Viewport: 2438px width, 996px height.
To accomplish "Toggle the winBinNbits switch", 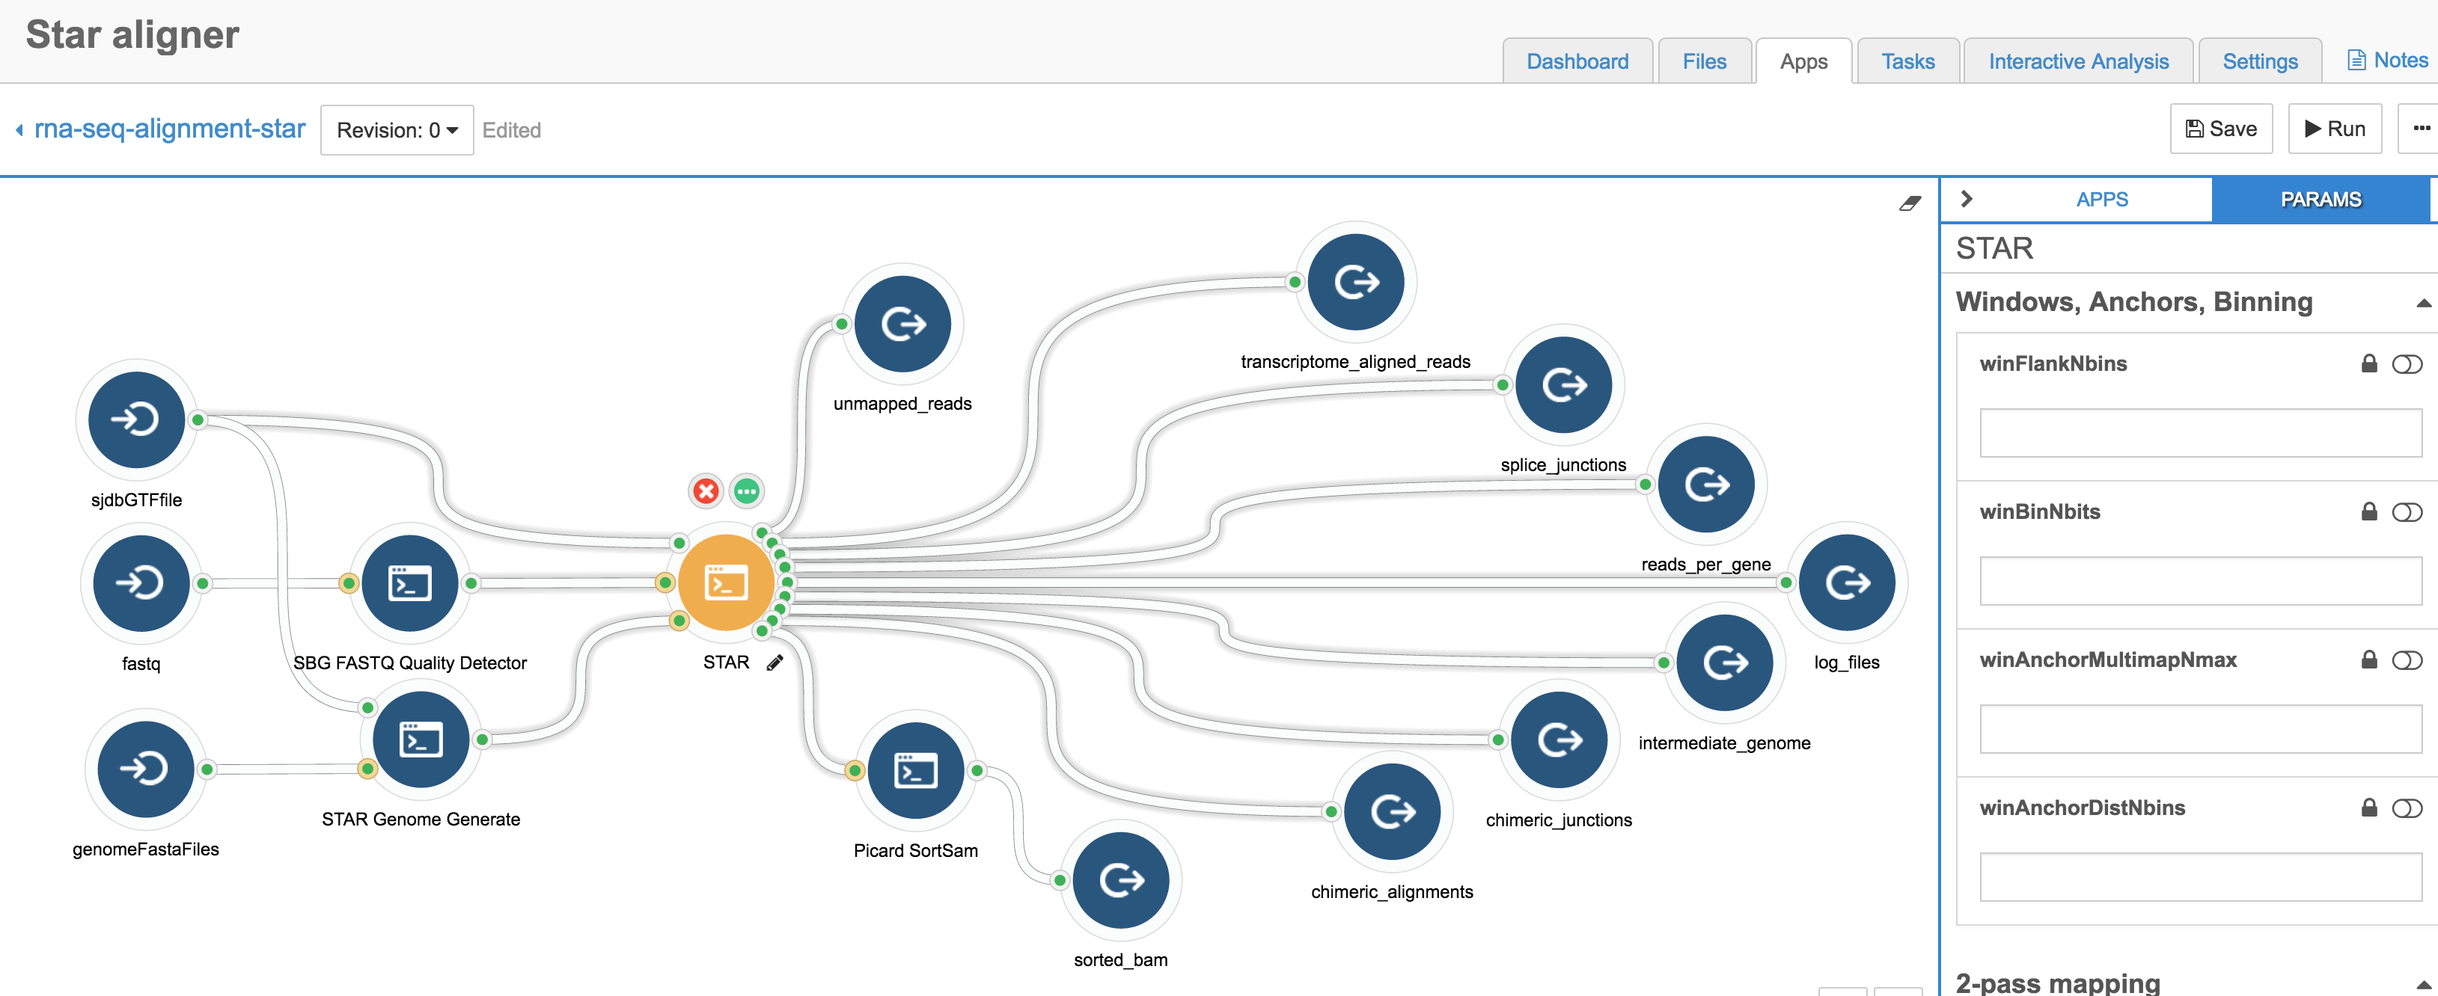I will (2407, 513).
